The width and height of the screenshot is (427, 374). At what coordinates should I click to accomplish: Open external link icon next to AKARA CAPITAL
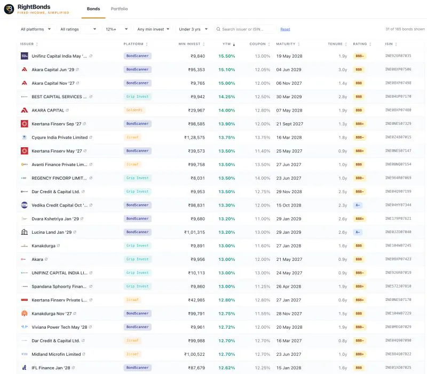click(x=67, y=110)
